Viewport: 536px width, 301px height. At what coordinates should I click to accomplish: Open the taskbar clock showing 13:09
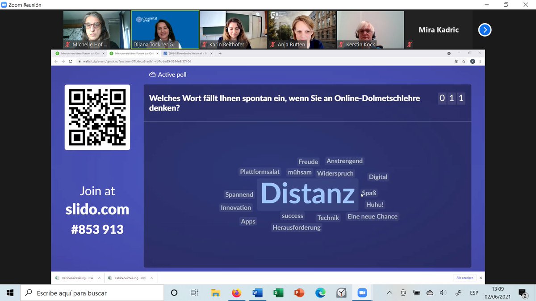(x=498, y=293)
